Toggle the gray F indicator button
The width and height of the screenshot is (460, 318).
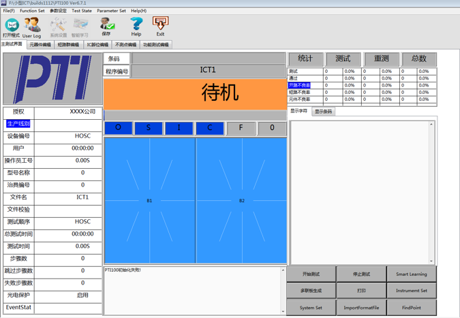(241, 127)
